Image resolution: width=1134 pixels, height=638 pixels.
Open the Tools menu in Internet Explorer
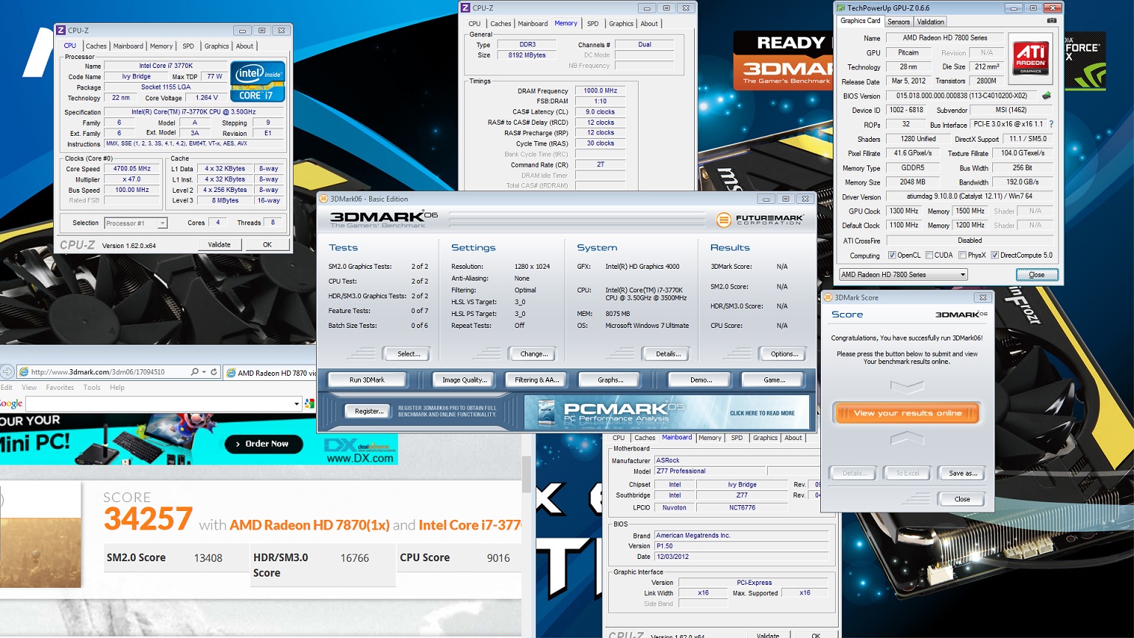92,388
